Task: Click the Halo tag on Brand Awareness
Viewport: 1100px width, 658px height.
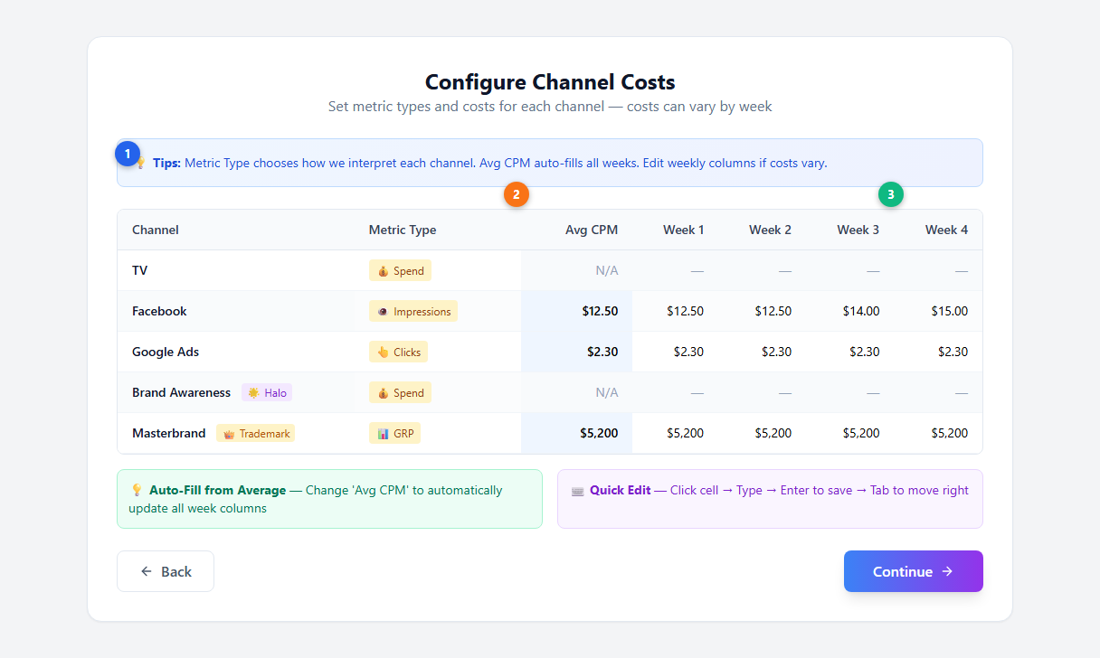Action: (267, 392)
